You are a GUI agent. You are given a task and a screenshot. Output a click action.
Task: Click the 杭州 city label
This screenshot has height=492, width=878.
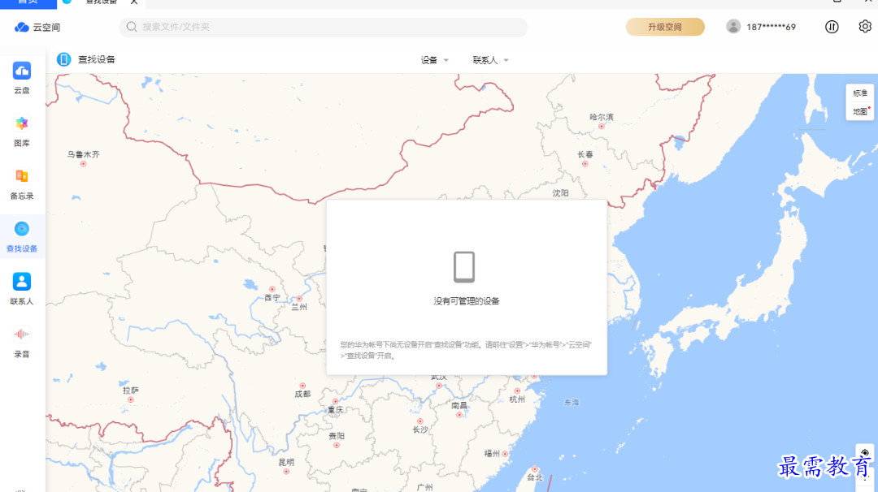pos(517,399)
